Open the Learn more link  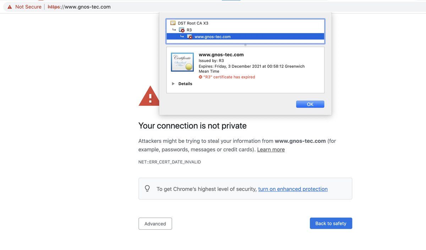271,150
